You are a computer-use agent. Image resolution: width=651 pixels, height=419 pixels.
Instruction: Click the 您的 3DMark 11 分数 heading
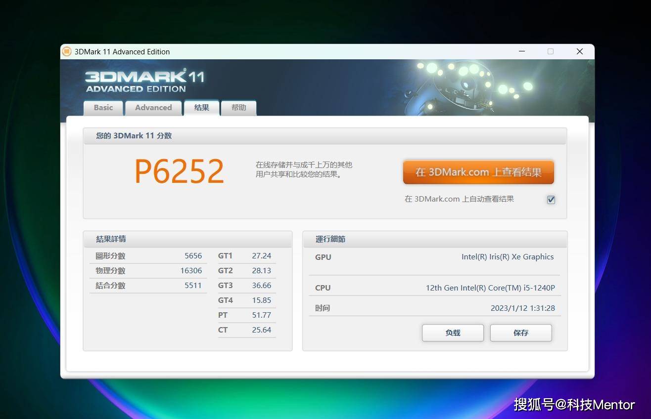click(134, 136)
